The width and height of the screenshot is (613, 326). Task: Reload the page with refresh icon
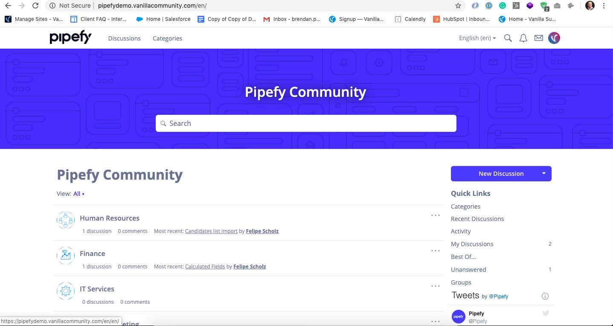pos(36,6)
